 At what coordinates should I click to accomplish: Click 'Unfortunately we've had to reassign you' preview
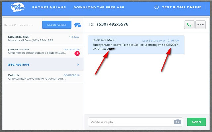tap(37, 79)
